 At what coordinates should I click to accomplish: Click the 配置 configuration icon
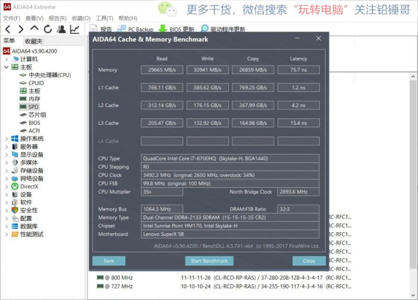point(15,219)
